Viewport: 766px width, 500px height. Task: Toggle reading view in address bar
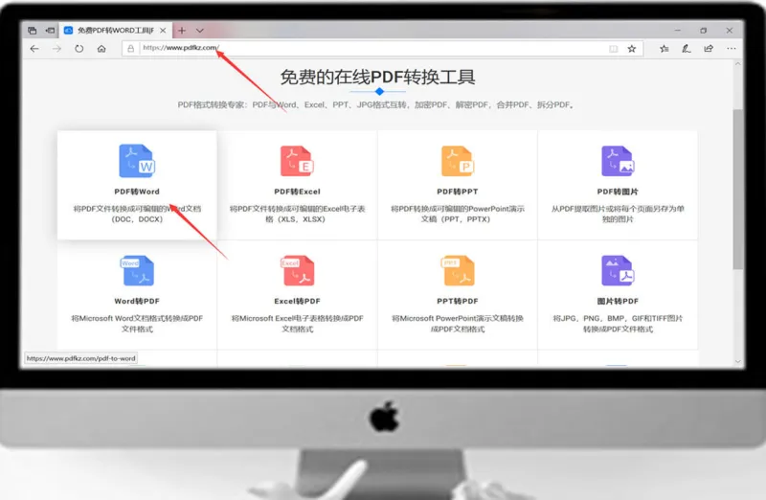[613, 49]
